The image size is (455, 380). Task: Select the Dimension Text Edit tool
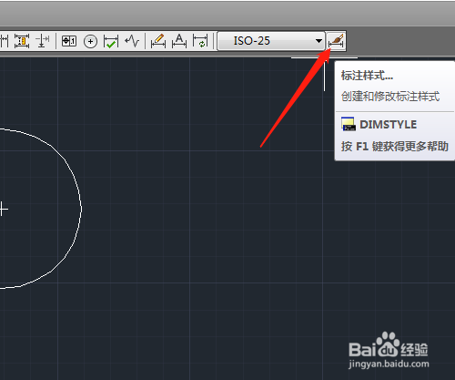(x=179, y=41)
